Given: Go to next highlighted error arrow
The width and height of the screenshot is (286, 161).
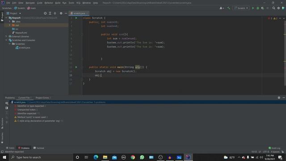Looking at the screenshot, I should pos(284,18).
